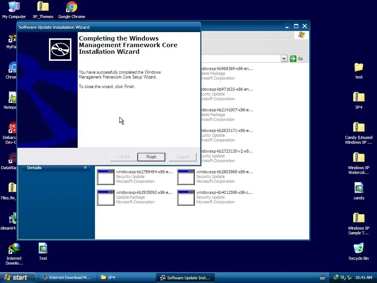Open the address bar dropdown arrow

[x=284, y=59]
